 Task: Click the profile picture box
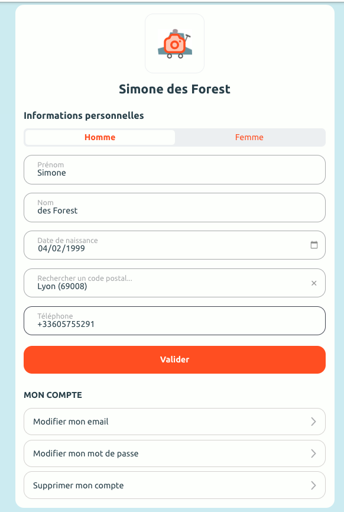174,43
